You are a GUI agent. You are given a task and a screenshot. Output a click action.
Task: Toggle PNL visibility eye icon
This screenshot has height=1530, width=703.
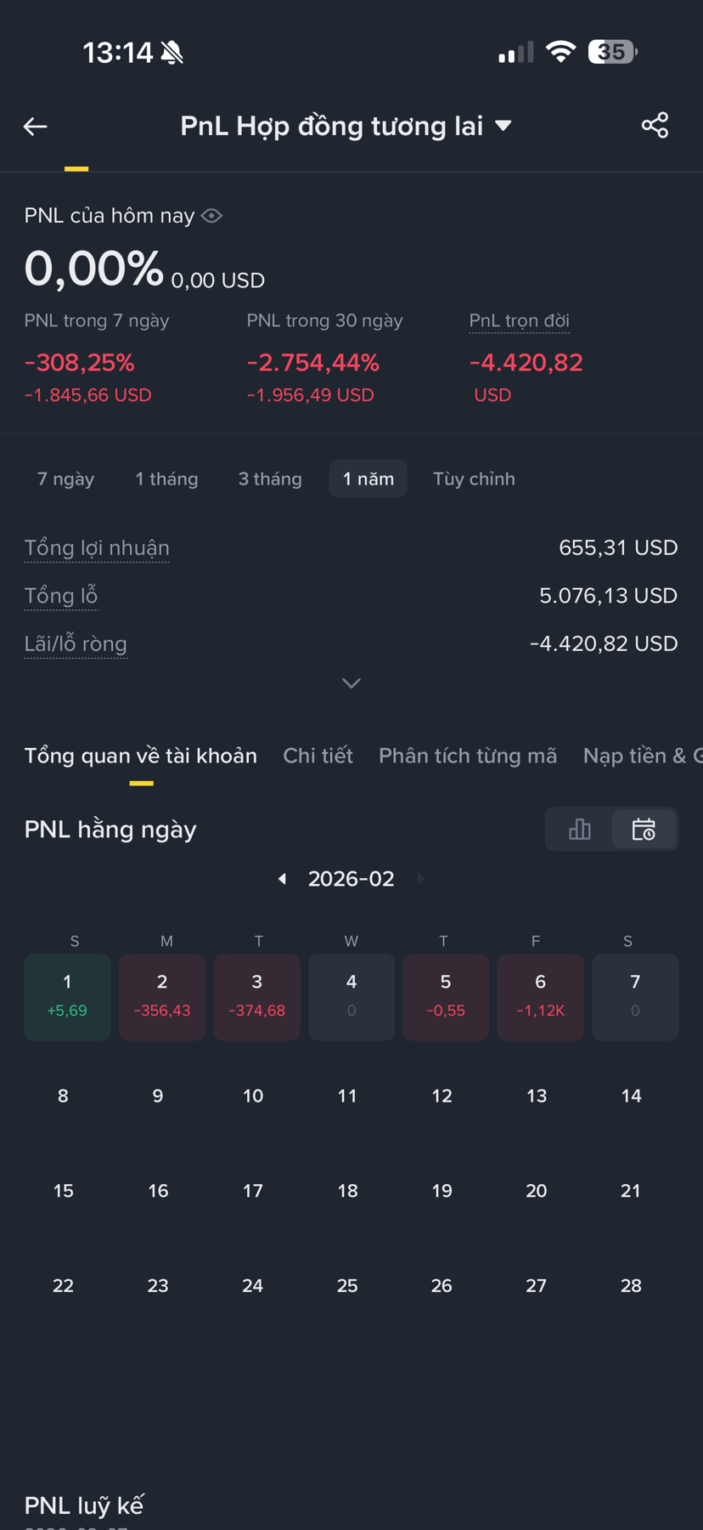coord(211,216)
